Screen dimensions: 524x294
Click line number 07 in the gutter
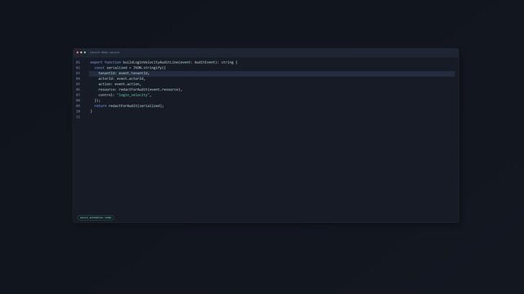point(78,95)
